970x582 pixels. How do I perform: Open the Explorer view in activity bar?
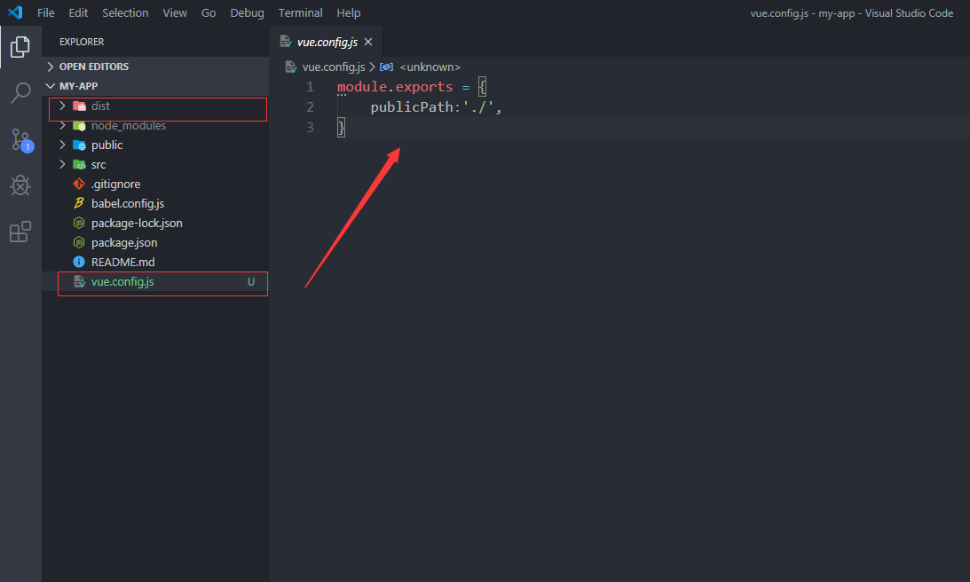tap(20, 47)
